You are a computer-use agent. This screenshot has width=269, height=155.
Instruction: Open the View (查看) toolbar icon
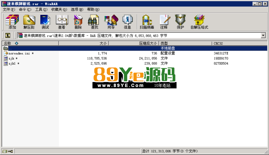[62, 21]
